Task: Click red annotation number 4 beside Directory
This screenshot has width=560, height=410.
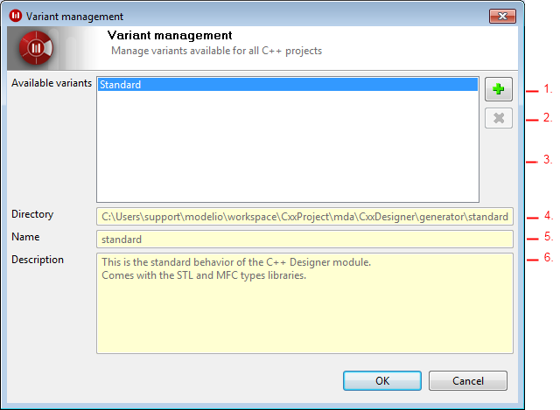Action: pos(549,216)
